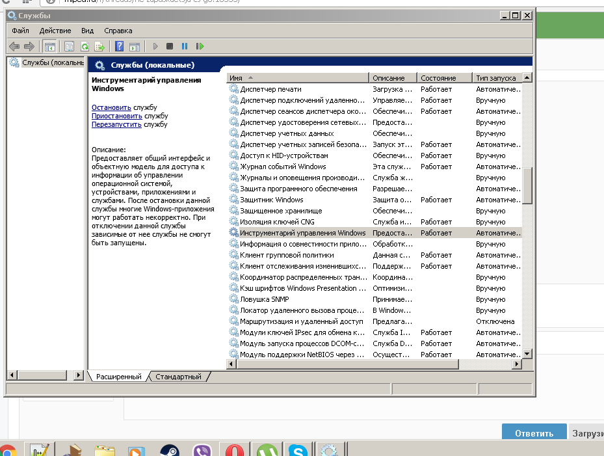Click services list horizontal scrollbar right arrow
This screenshot has width=604, height=456.
pos(517,364)
